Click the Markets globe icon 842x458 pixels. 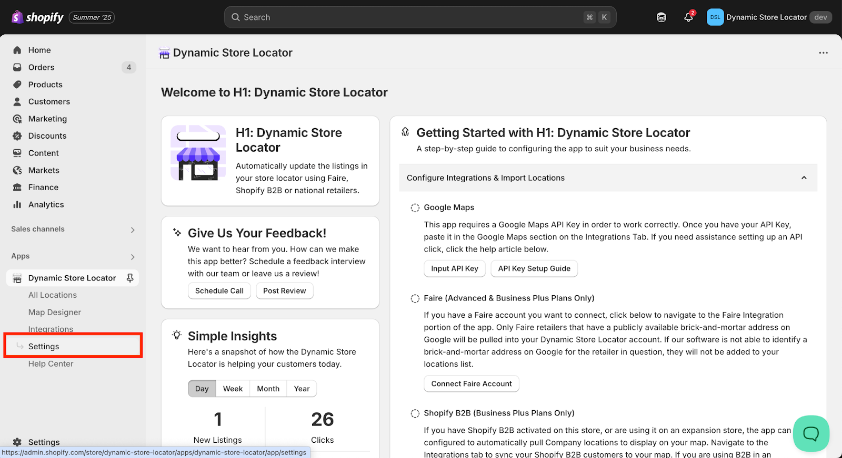[x=17, y=170]
